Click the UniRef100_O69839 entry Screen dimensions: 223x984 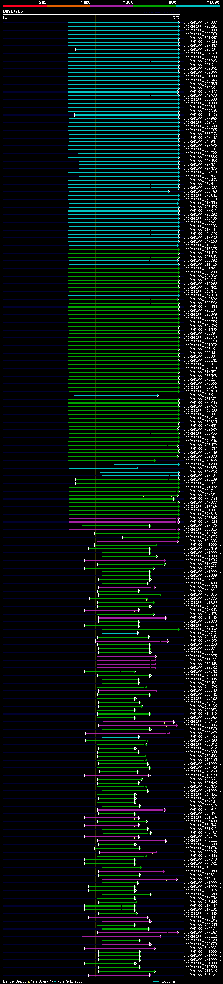(200, 575)
